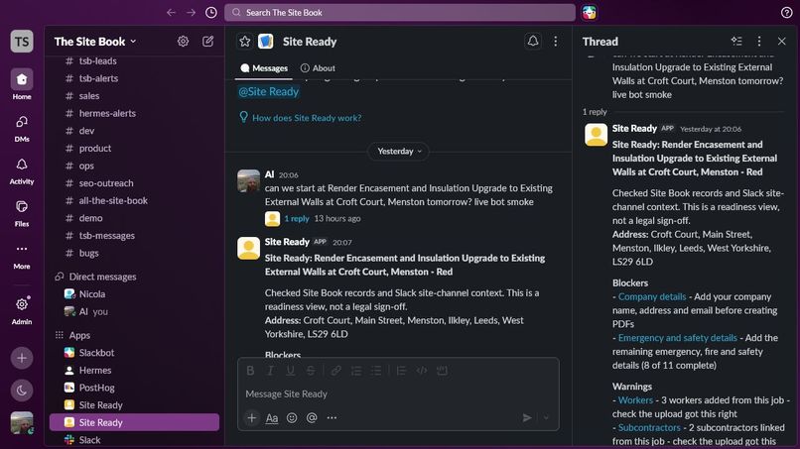Insert a code block in the composer
Viewport: 800px width, 449px height.
click(x=442, y=371)
